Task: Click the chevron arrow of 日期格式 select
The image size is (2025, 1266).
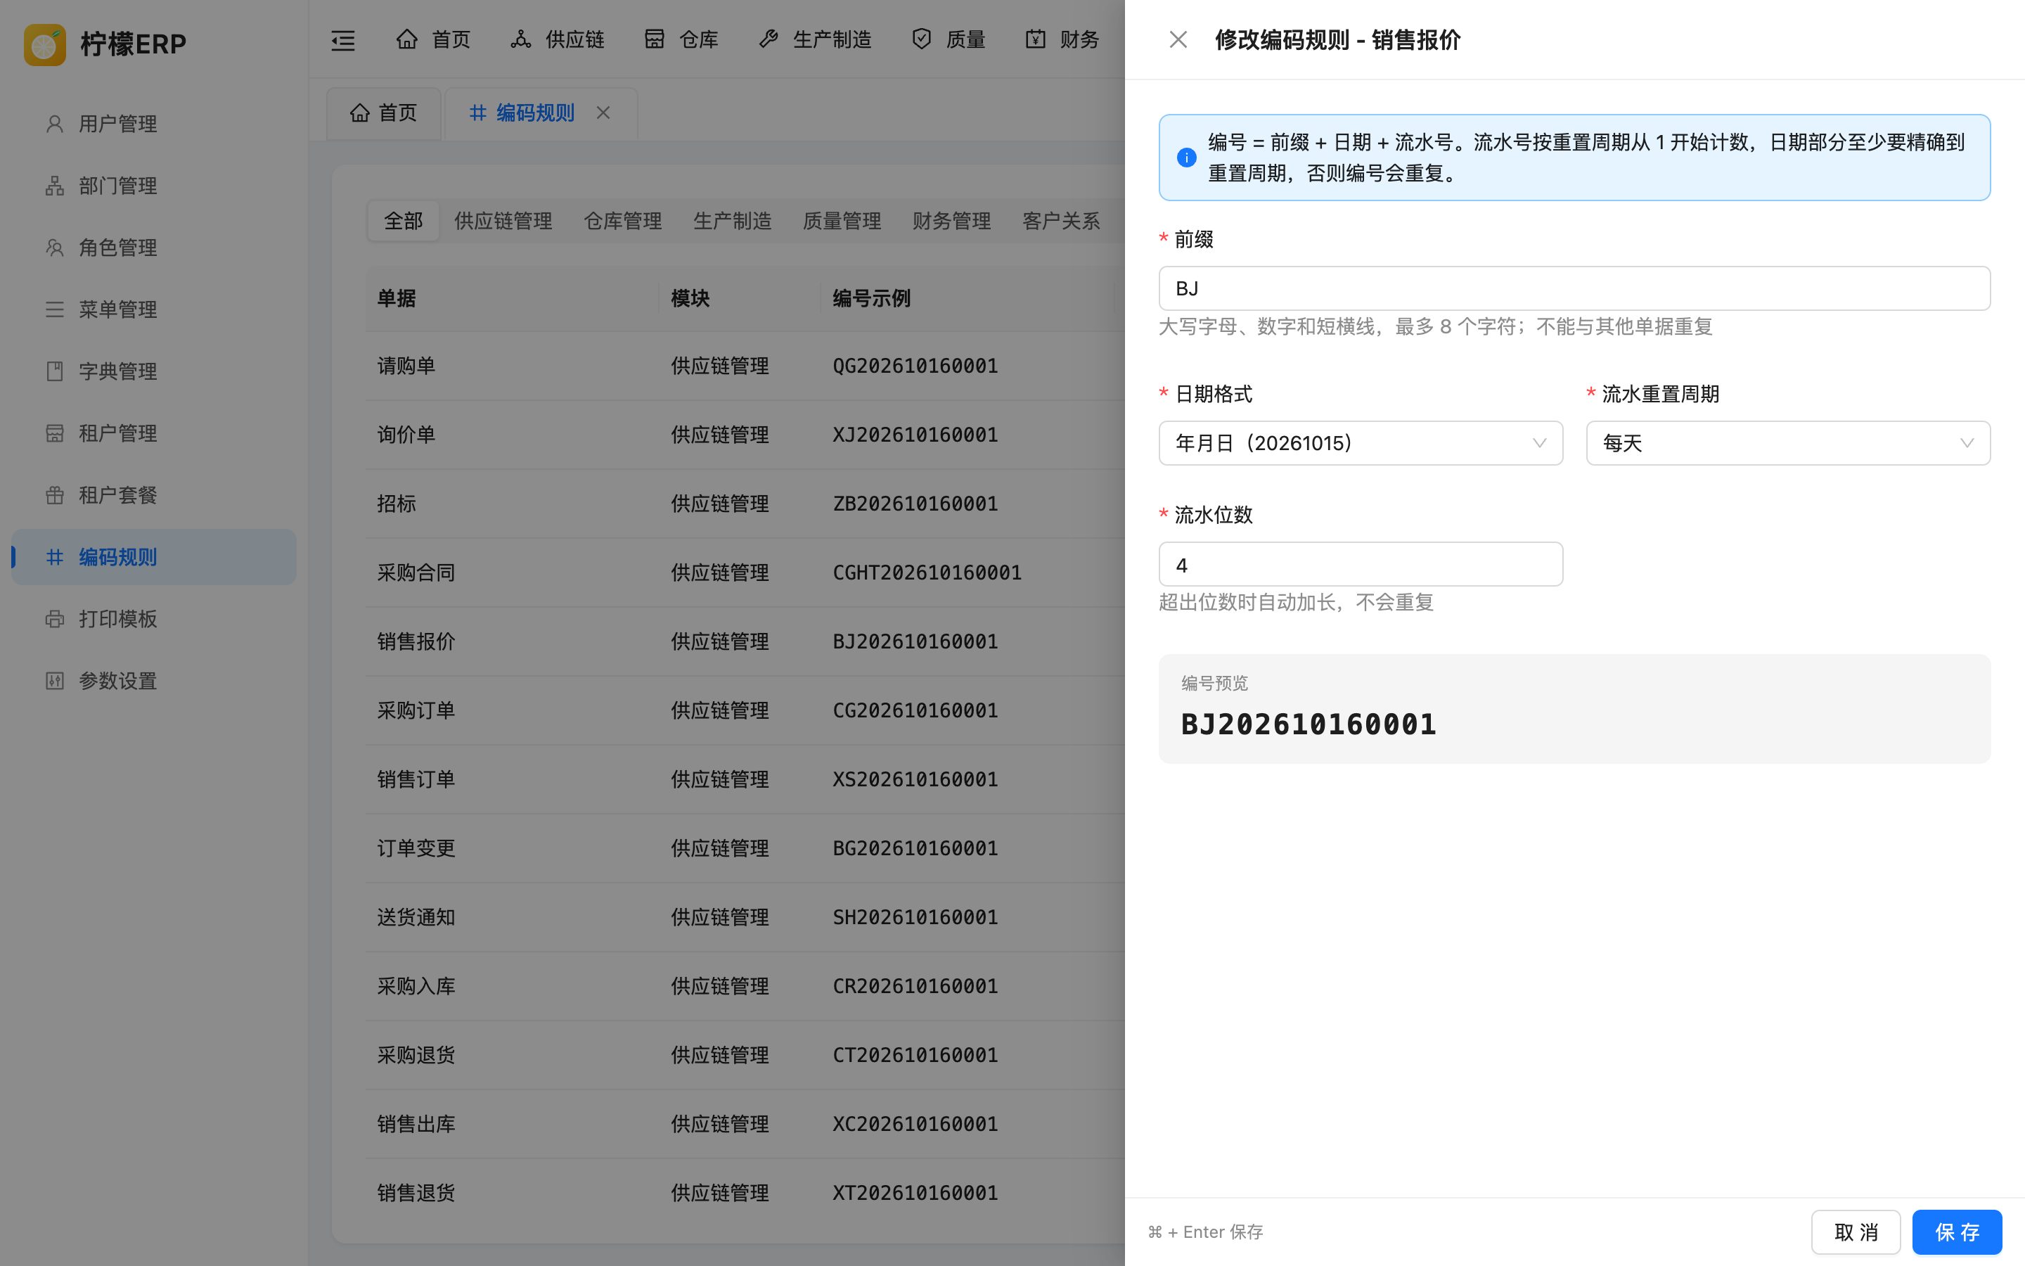Action: pyautogui.click(x=1539, y=444)
